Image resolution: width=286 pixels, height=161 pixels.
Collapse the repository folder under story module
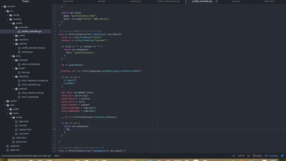14,76
